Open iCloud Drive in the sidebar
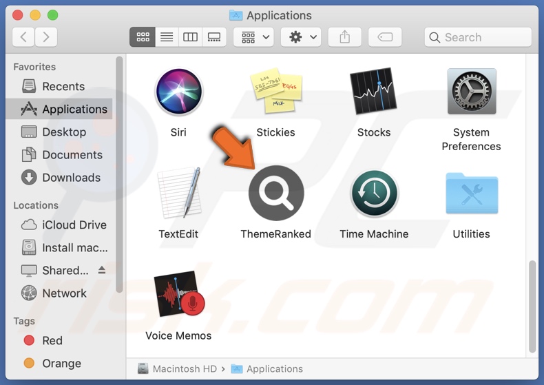 pyautogui.click(x=59, y=225)
